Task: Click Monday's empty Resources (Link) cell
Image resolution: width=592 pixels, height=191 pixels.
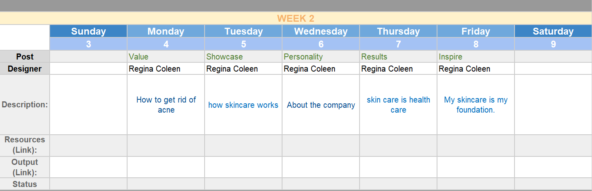Action: click(166, 146)
